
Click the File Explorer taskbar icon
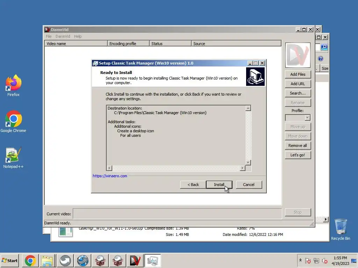[48, 260]
